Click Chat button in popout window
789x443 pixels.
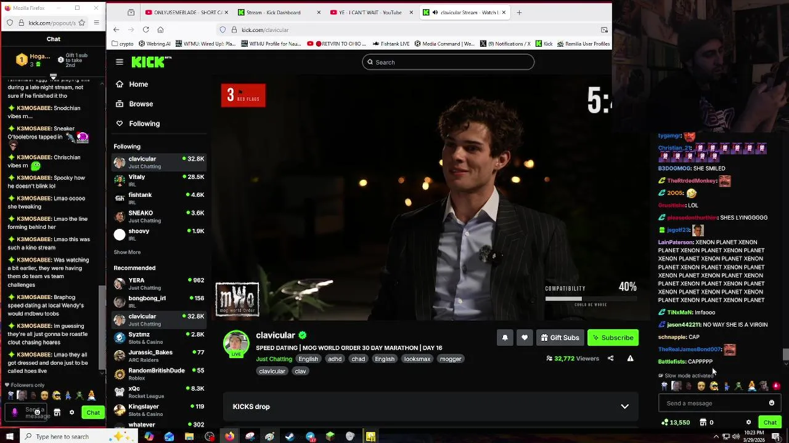click(x=93, y=412)
